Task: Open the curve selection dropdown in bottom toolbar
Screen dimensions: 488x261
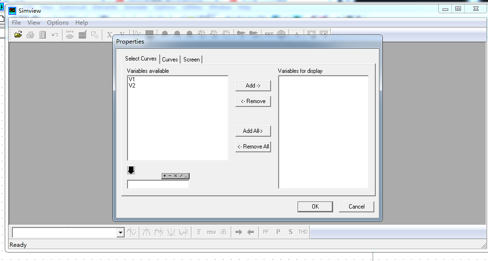Action: (120, 233)
